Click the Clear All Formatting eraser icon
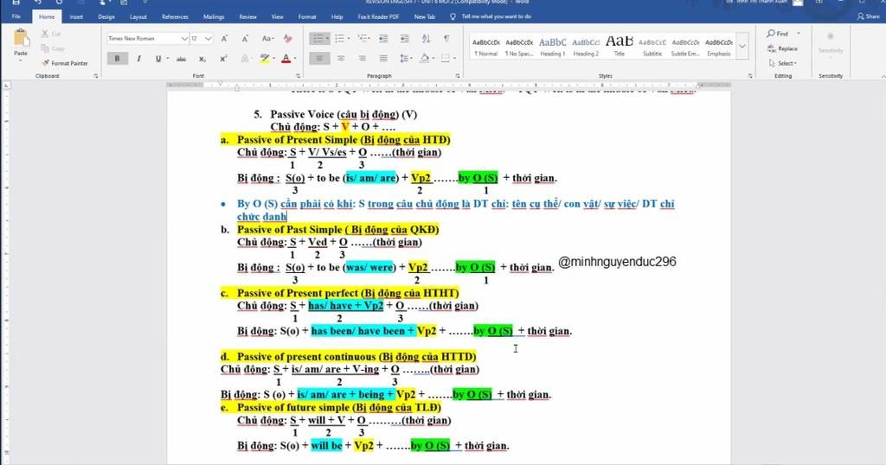 [x=287, y=38]
